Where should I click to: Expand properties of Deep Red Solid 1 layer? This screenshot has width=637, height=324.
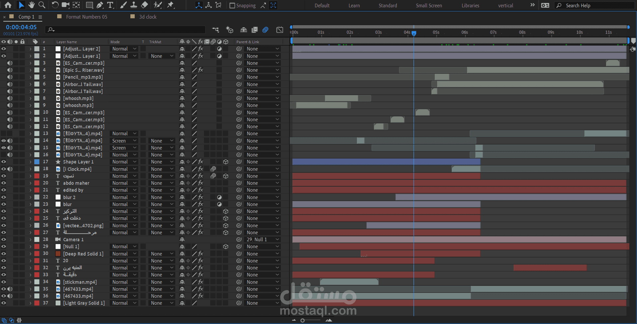[30, 254]
